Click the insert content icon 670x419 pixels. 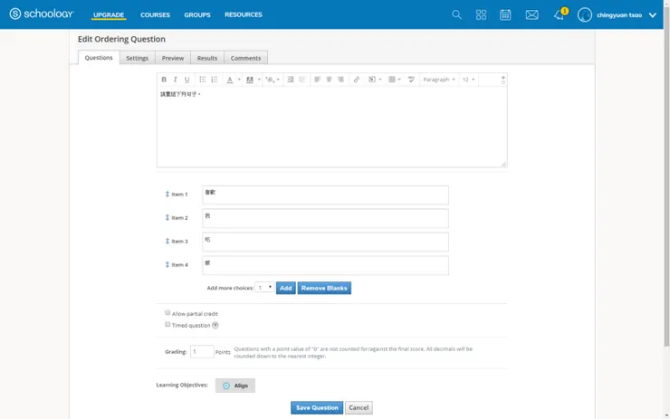click(x=372, y=80)
